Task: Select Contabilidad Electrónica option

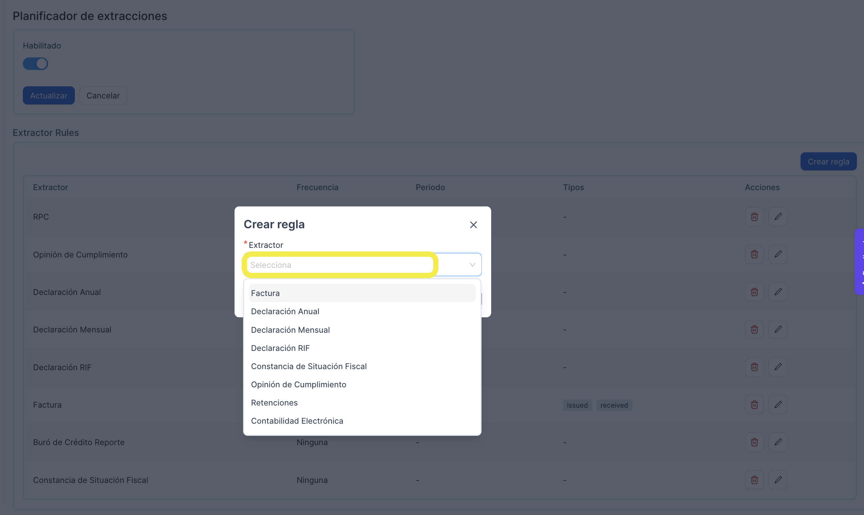Action: (x=362, y=421)
